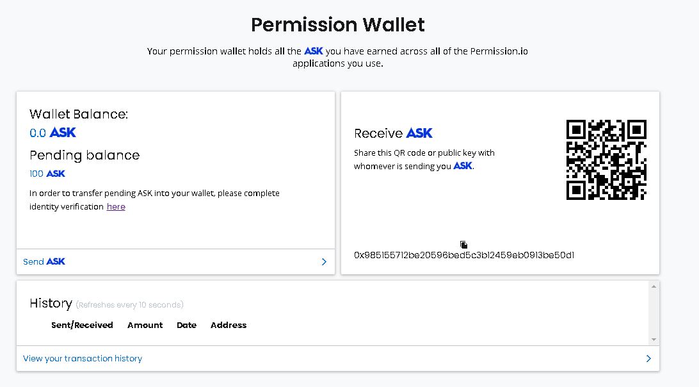Click the Date column header
699x387 pixels.
coord(186,325)
